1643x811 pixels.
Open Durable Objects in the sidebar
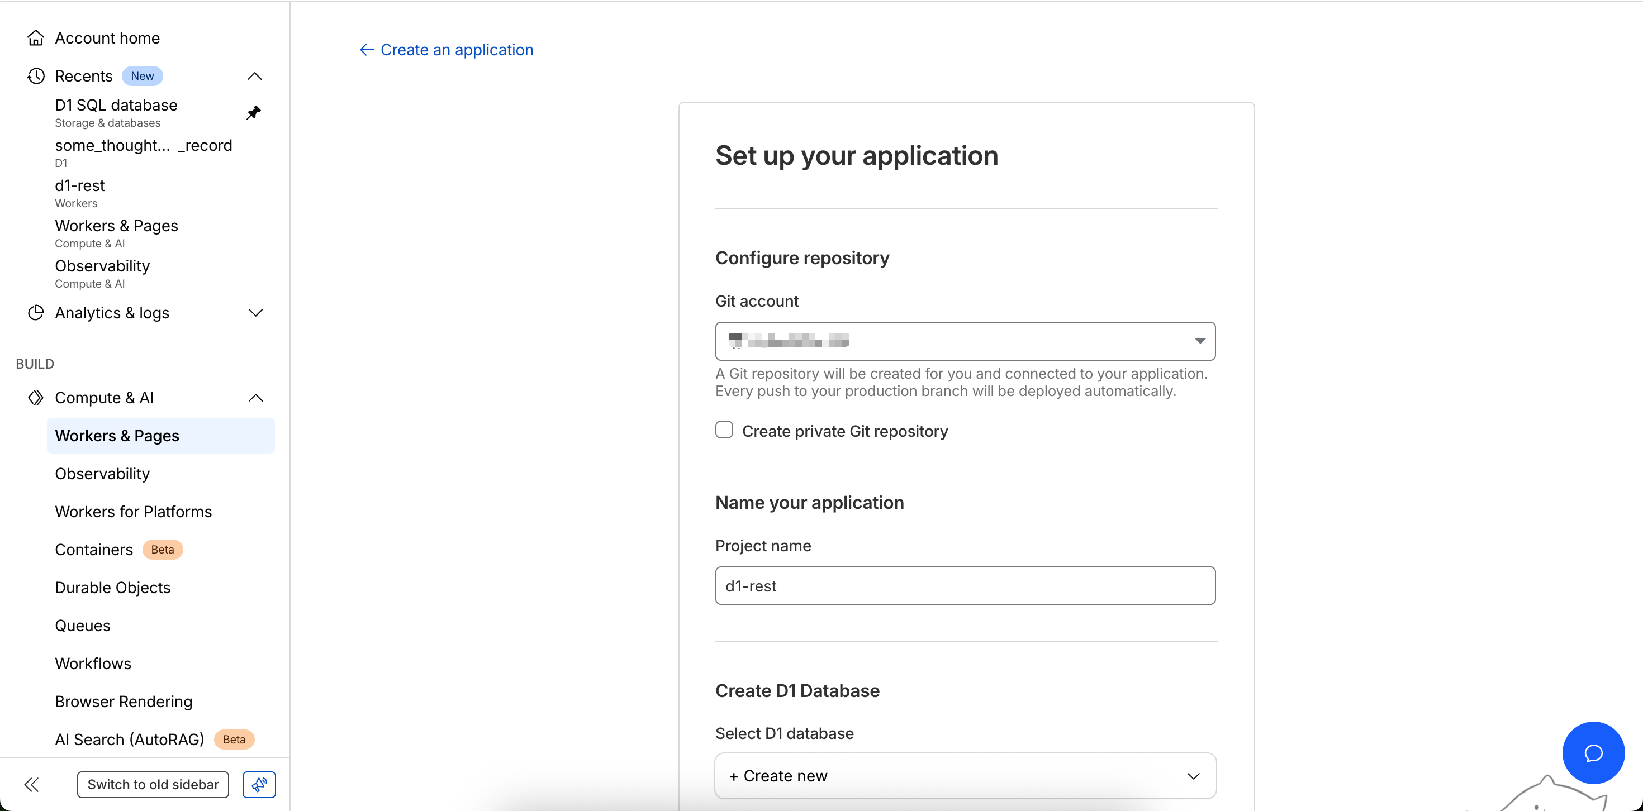point(113,587)
